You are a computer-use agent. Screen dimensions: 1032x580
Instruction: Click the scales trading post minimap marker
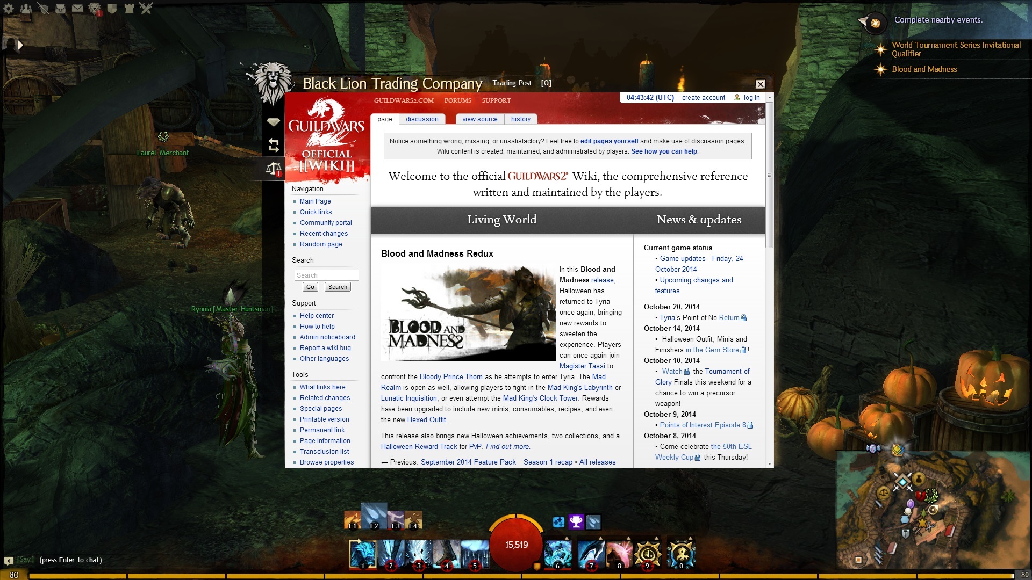883,492
